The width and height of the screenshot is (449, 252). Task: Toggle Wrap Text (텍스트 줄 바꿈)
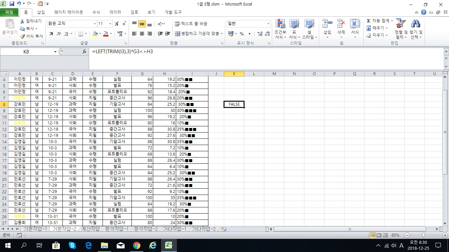pyautogui.click(x=191, y=24)
